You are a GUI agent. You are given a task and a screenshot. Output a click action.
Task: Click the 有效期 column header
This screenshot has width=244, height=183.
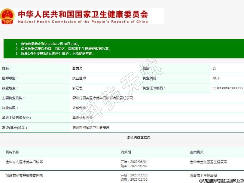pyautogui.click(x=126, y=152)
